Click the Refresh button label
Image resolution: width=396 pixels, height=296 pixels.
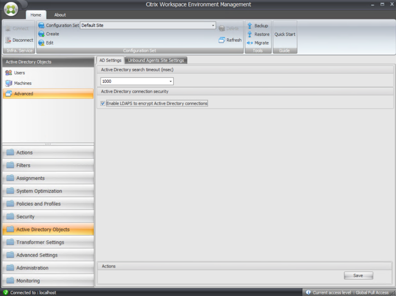[x=234, y=40]
